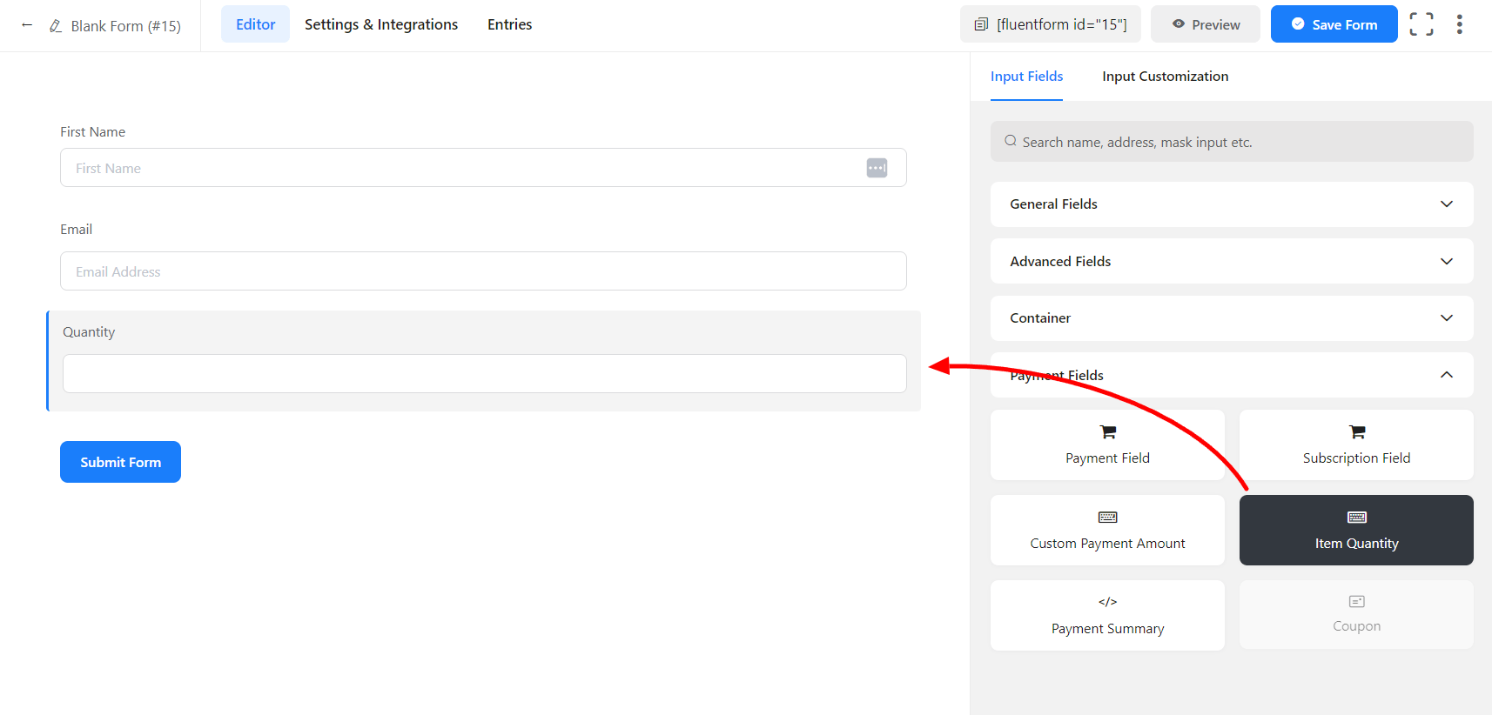Click the pencil edit icon beside form title

pos(56,26)
